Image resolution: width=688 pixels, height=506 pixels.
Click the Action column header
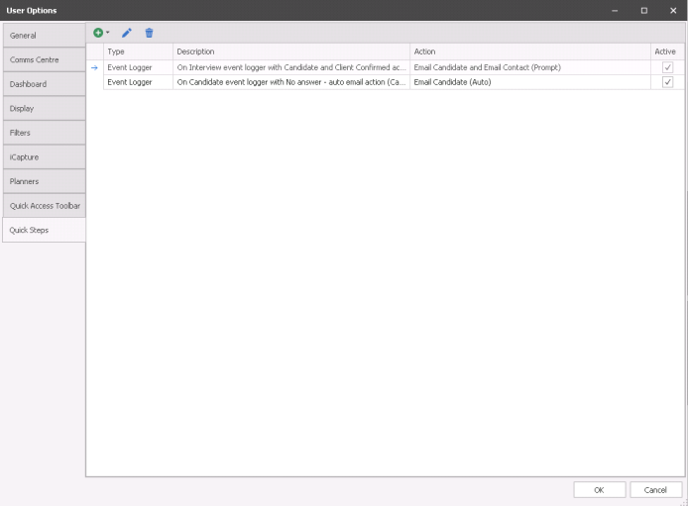(x=529, y=51)
